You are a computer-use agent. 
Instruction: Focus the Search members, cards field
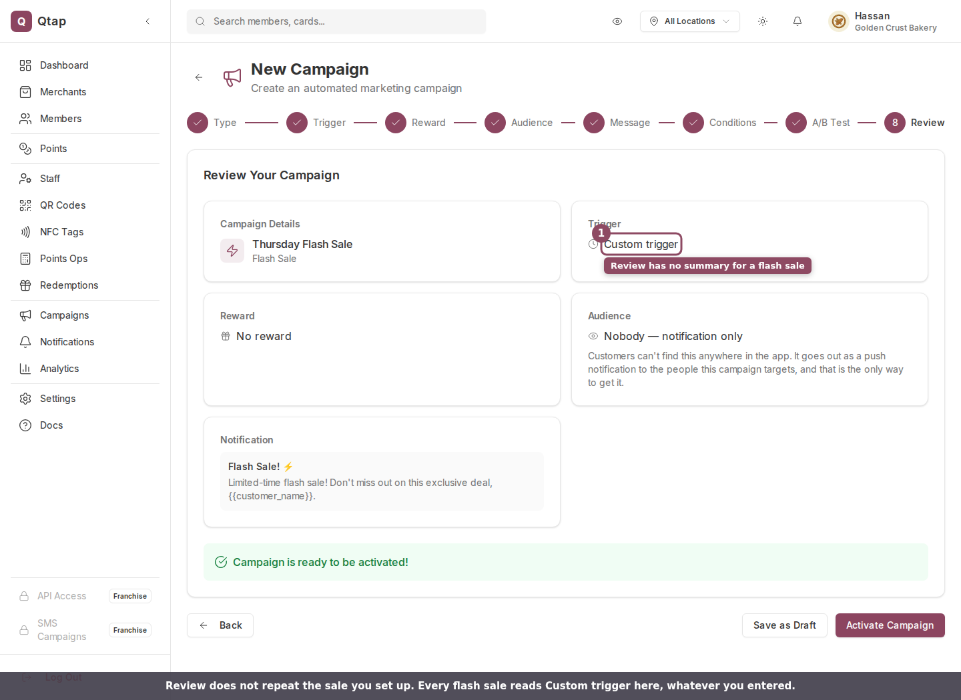(x=336, y=21)
